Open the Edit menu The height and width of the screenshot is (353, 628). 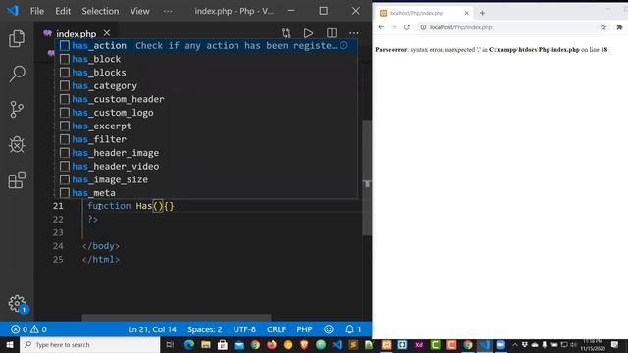(63, 11)
